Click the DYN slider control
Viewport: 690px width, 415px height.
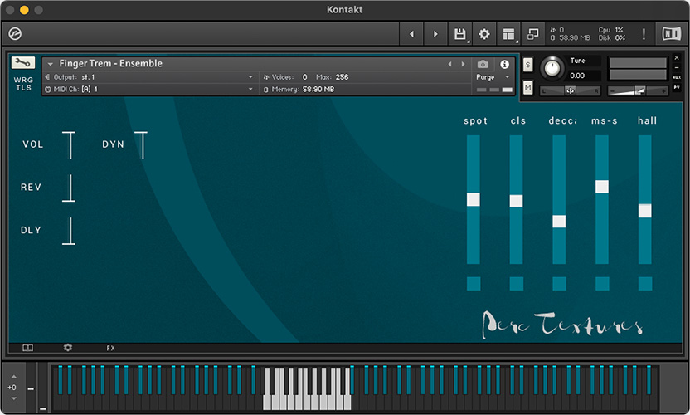point(141,145)
